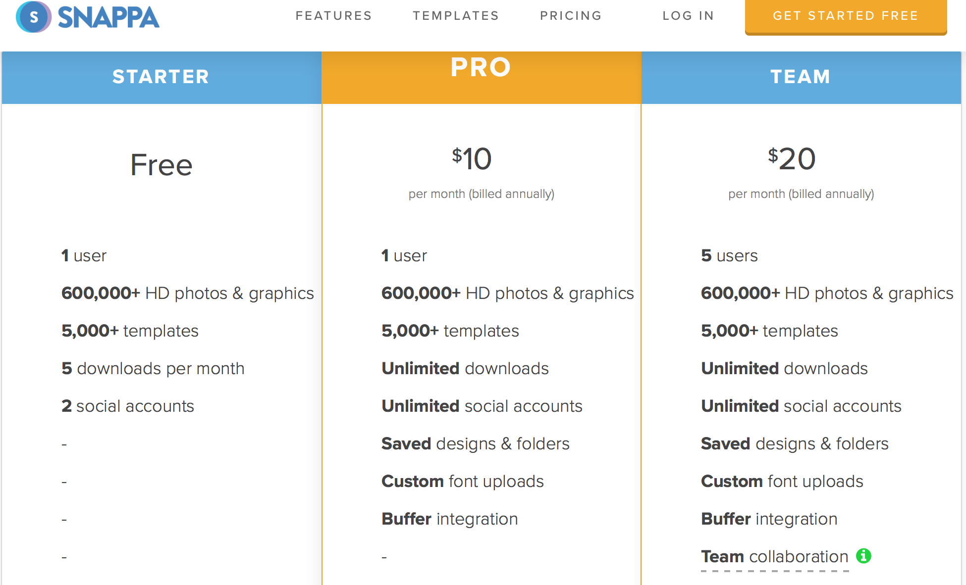Click the Get Started Free button
This screenshot has height=585, width=966.
pyautogui.click(x=846, y=17)
